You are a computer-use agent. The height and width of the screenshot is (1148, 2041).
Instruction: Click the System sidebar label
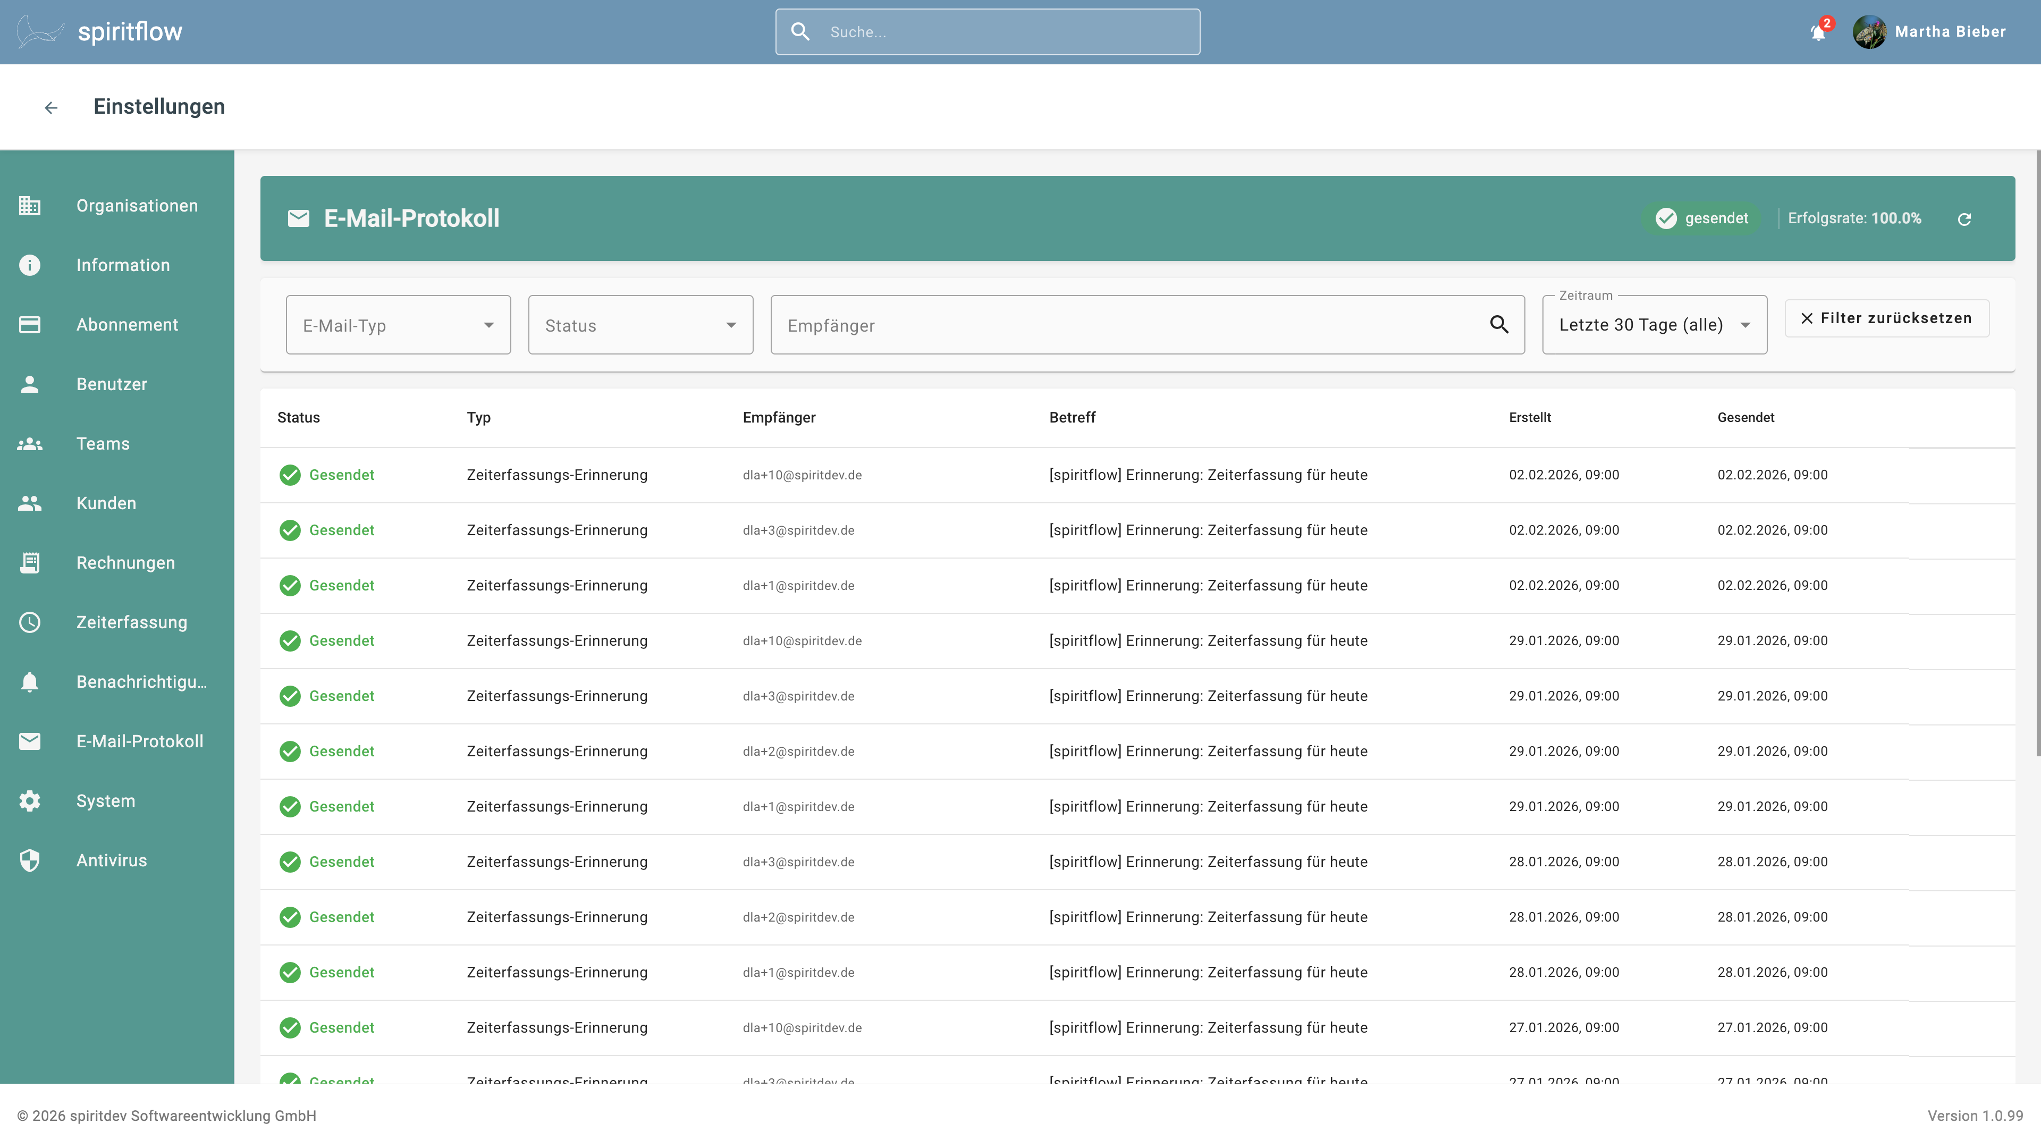(x=105, y=800)
